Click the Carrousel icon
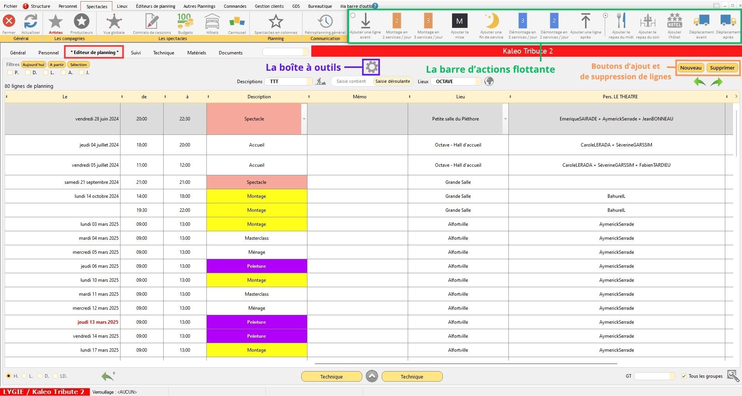Screen dimensions: 742x396 (237, 21)
